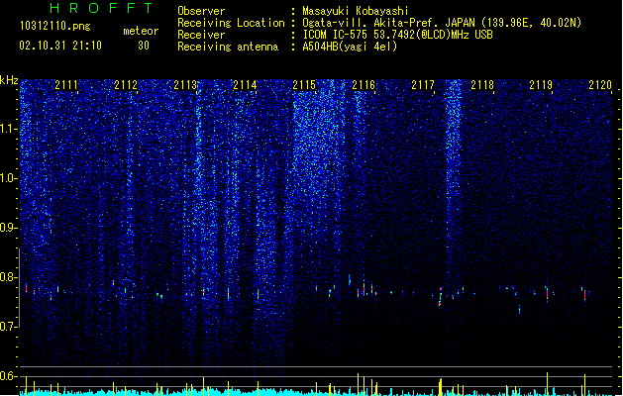Click time marker 2120
This screenshot has width=623, height=396.
click(600, 85)
